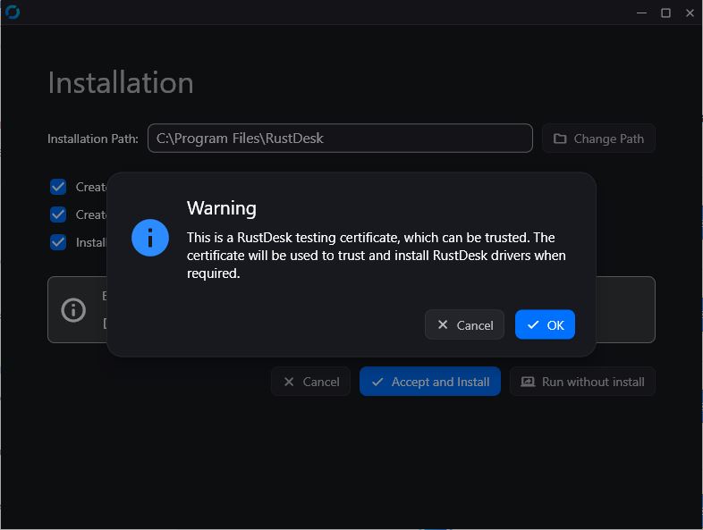703x530 pixels.
Task: Uncheck the Install option checkbox
Action: tap(58, 242)
